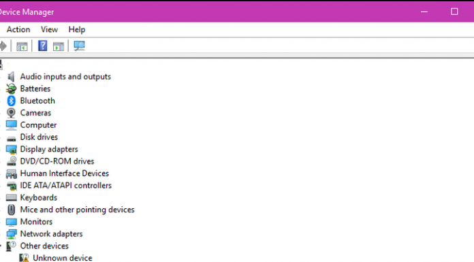Screen dimensions: 474x262
Task: Select the Disk drives entry
Action: click(39, 137)
